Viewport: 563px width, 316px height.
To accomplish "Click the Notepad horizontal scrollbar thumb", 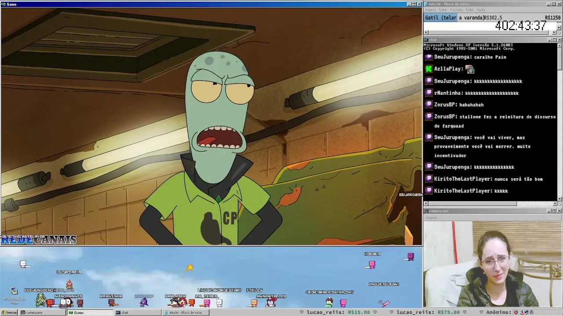I will click(488, 32).
